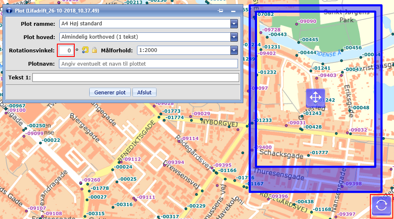The width and height of the screenshot is (394, 219).
Task: Open the Plot ramme dropdown
Action: 234,24
